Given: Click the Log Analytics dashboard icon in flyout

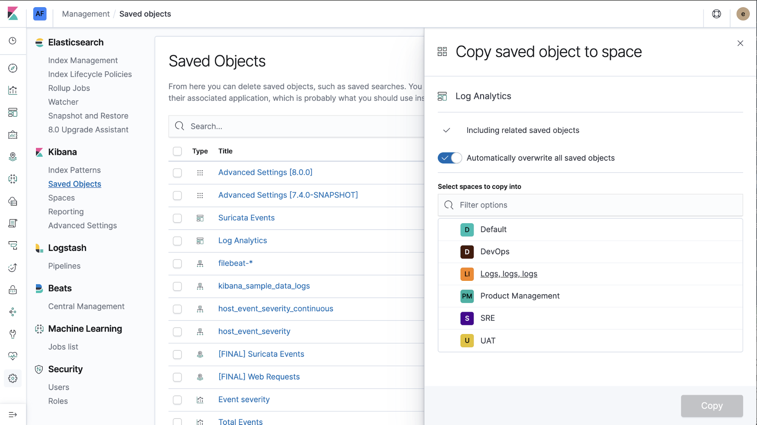Looking at the screenshot, I should [442, 96].
